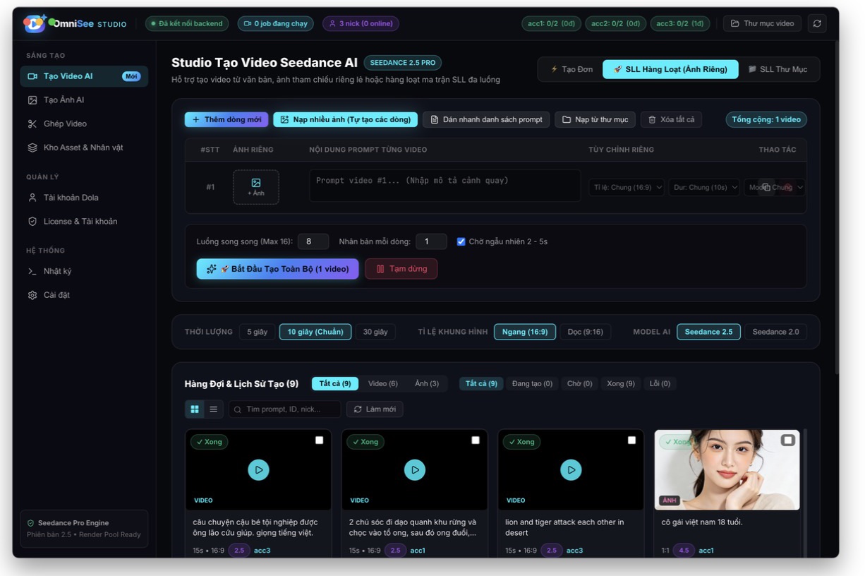865x576 pixels.
Task: Click the OmniSee Studio logo icon
Action: click(x=34, y=23)
